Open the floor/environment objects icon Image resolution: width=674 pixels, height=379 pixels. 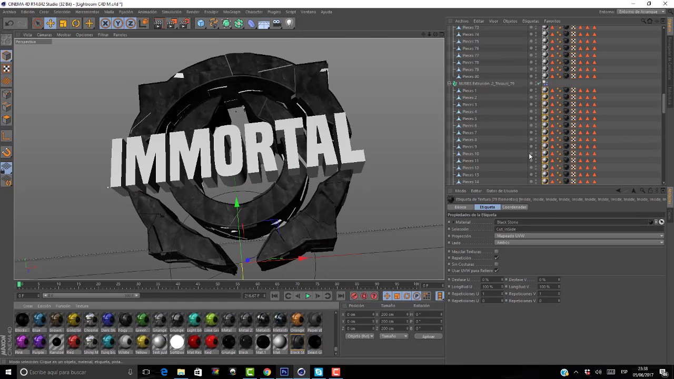tap(264, 23)
